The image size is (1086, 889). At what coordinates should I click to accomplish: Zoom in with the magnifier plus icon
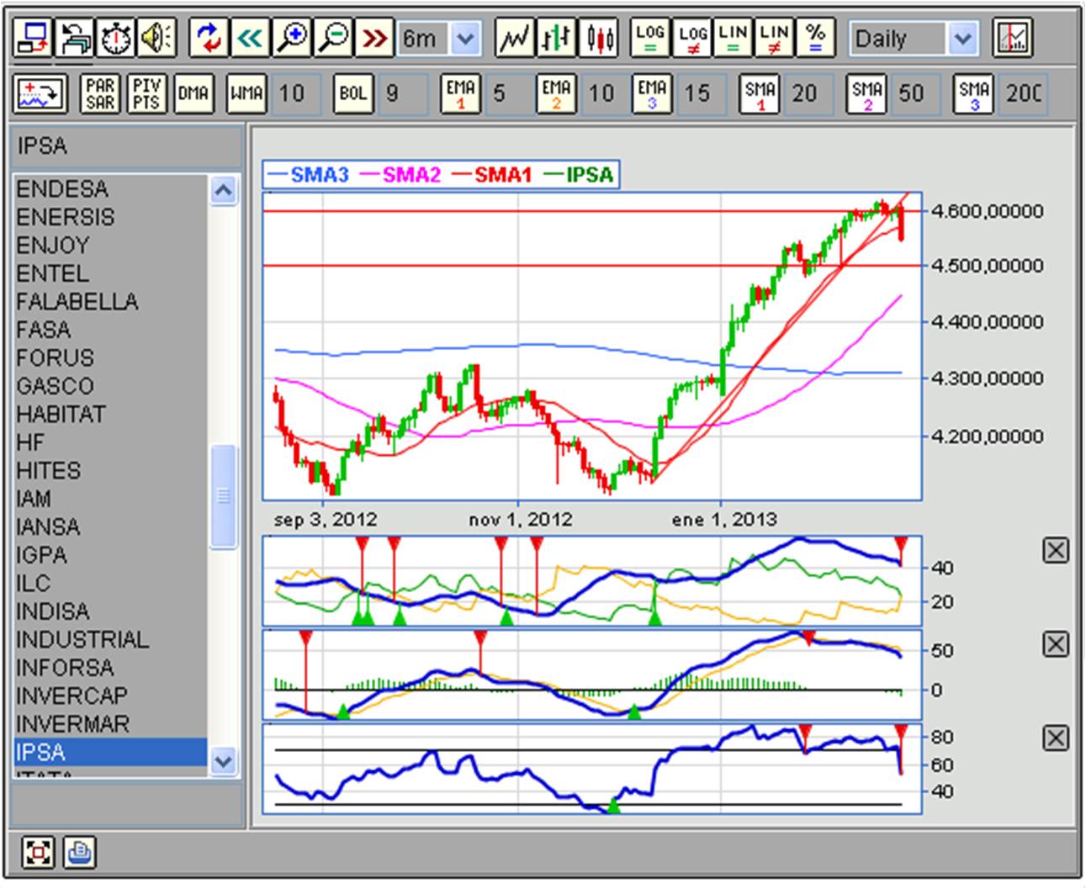[x=291, y=38]
